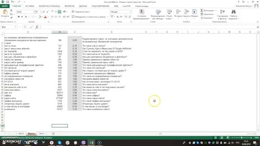Open Viber from the Windows taskbar
260x146 pixels.
83,142
